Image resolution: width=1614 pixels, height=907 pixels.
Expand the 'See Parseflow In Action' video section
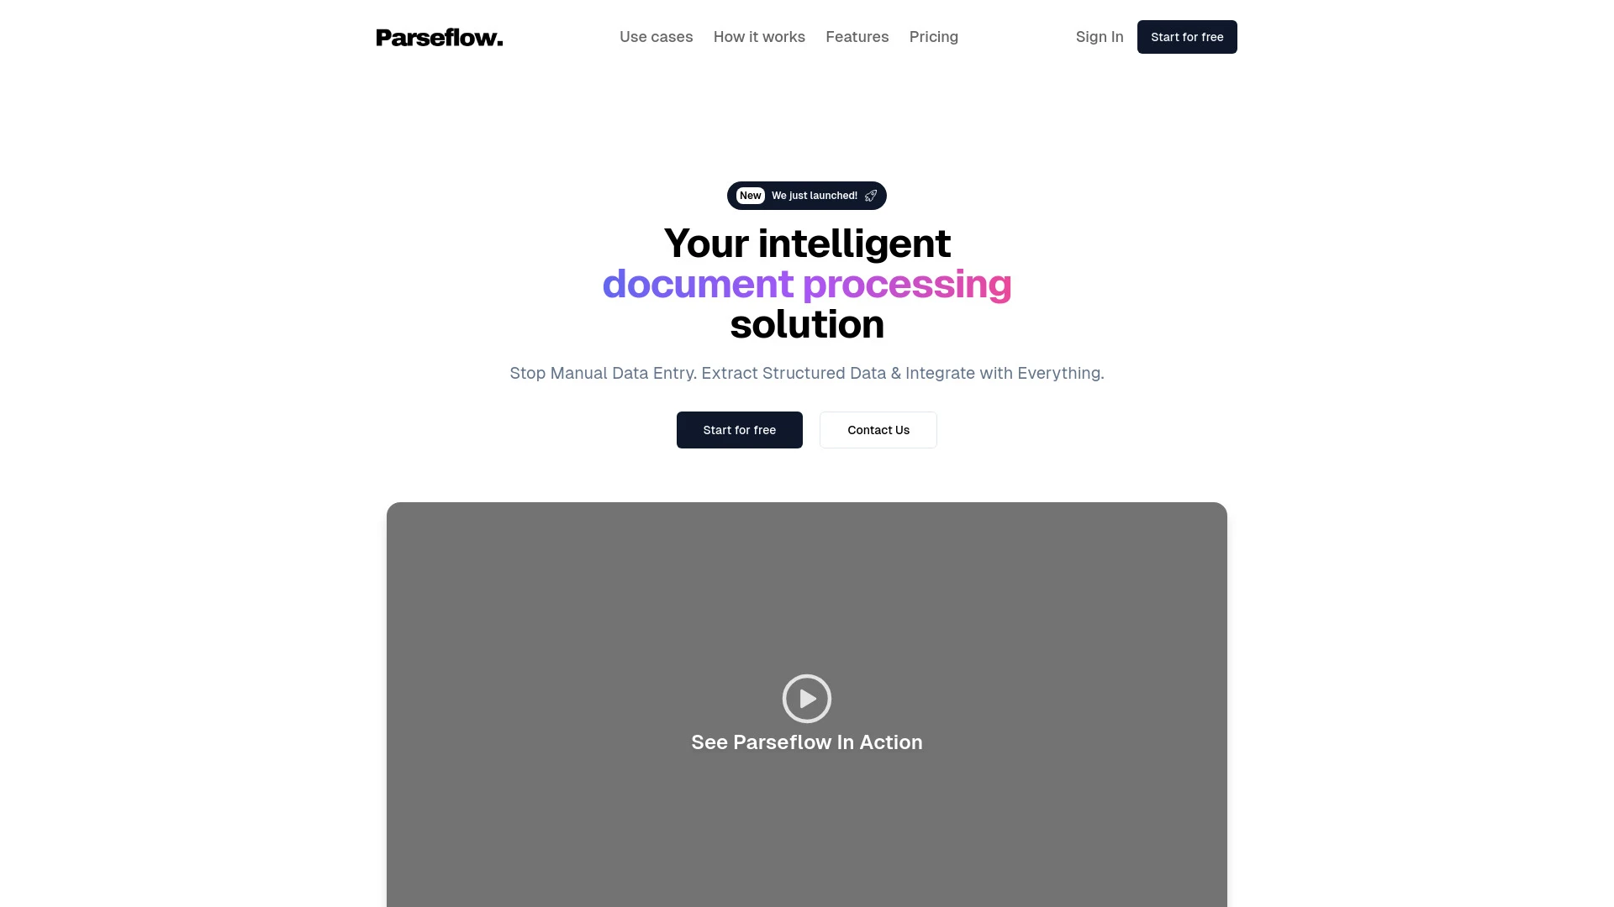(807, 698)
